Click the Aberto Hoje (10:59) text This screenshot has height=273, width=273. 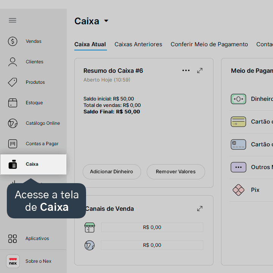(x=107, y=80)
